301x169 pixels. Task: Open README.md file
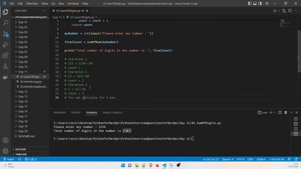click(30, 136)
